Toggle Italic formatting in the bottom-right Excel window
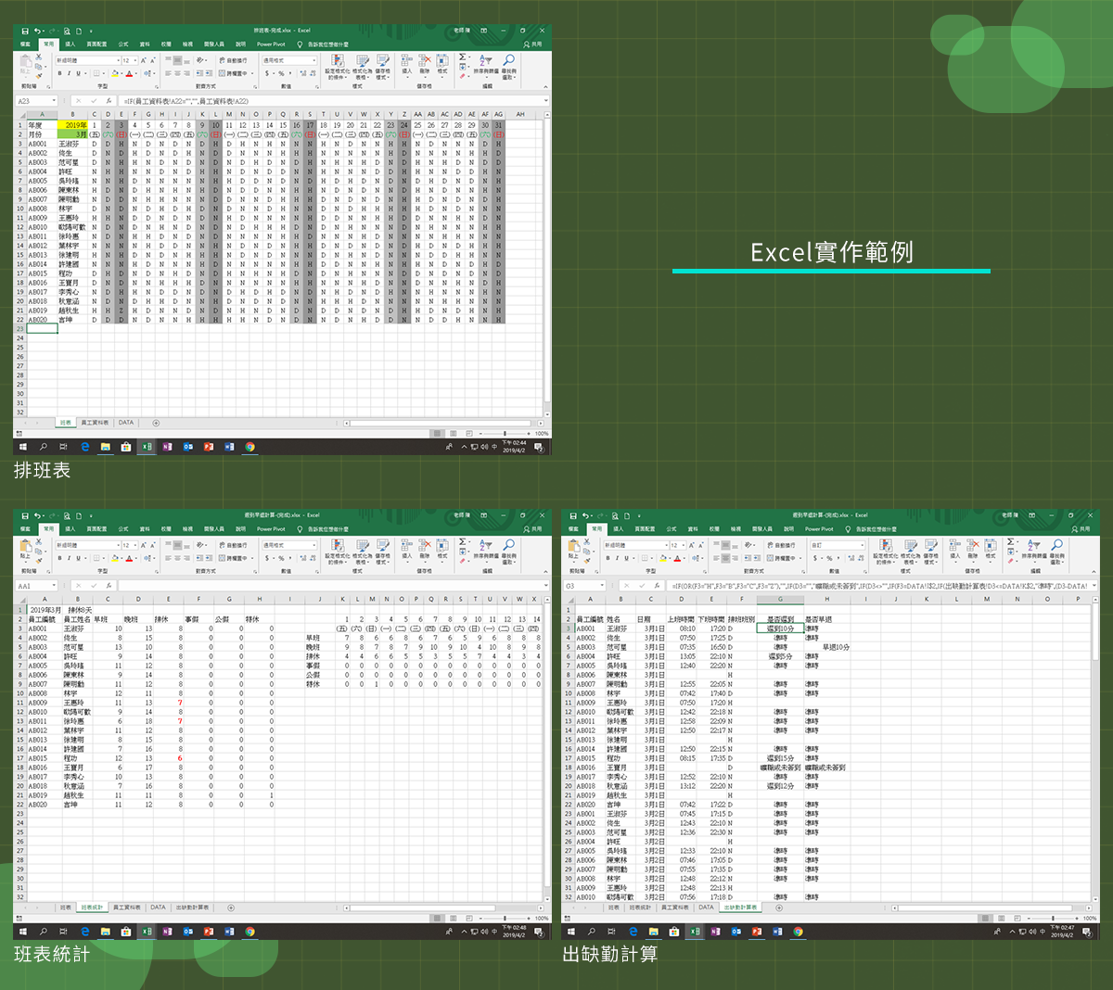Image resolution: width=1113 pixels, height=990 pixels. click(x=617, y=558)
